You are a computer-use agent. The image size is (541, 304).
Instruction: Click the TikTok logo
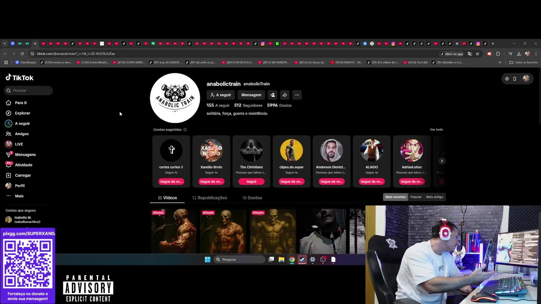(x=19, y=78)
